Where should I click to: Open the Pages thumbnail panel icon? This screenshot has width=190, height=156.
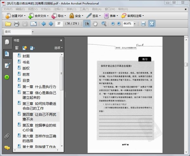click(7, 42)
